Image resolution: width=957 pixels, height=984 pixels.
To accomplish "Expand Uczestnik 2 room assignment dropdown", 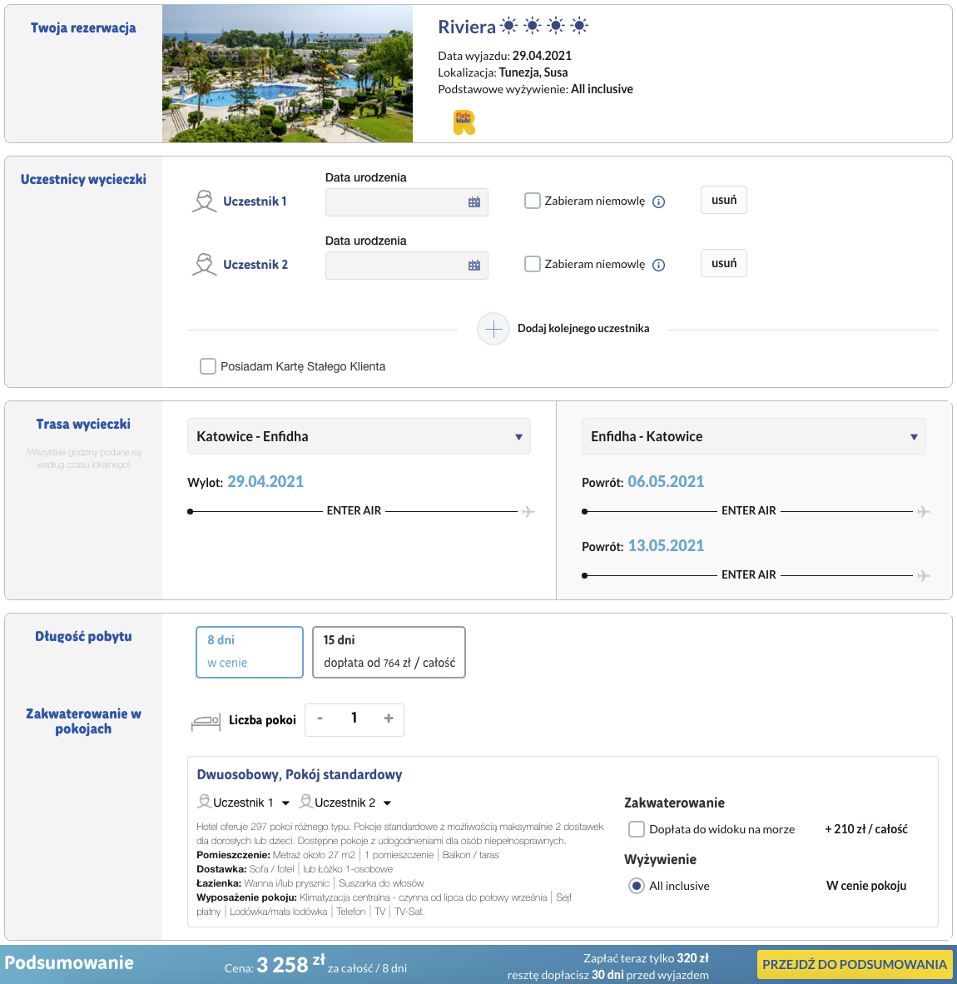I will click(387, 803).
